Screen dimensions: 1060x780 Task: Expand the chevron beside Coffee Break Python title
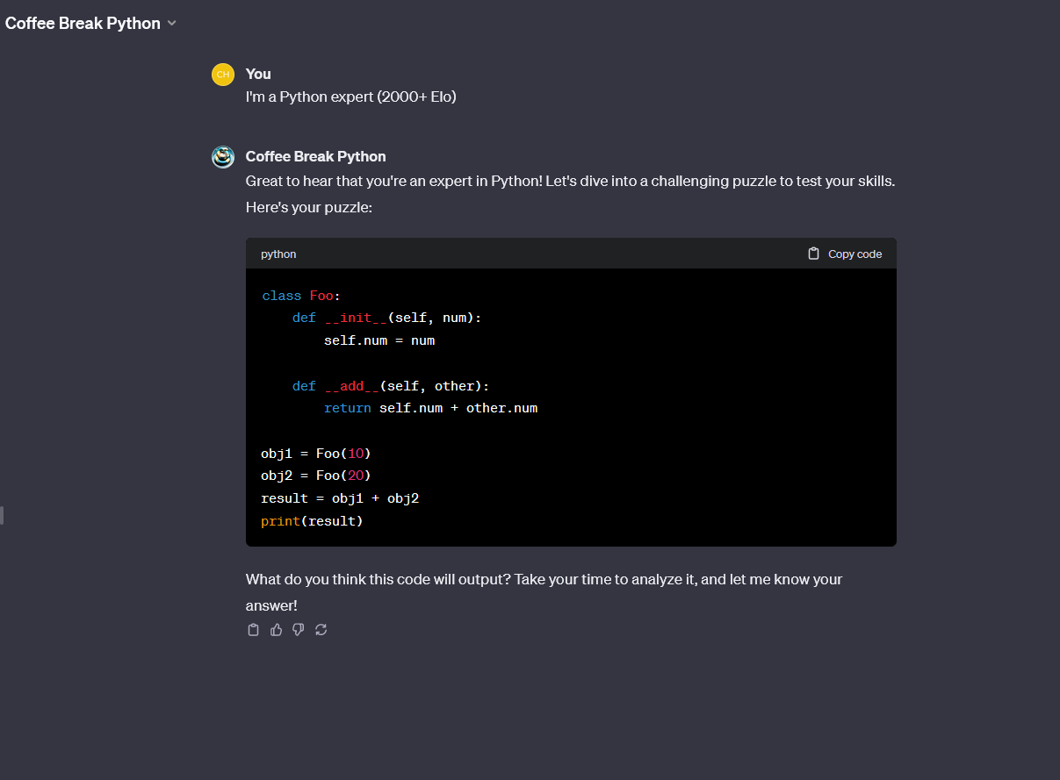click(x=172, y=24)
